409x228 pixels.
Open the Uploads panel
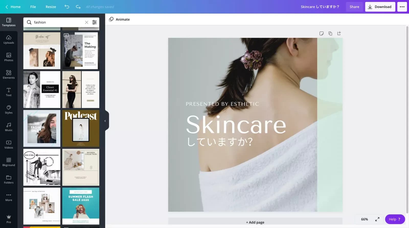[x=9, y=40]
